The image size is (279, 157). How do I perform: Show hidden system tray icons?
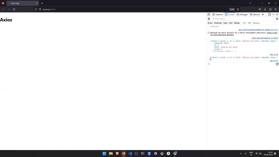[x=241, y=154]
